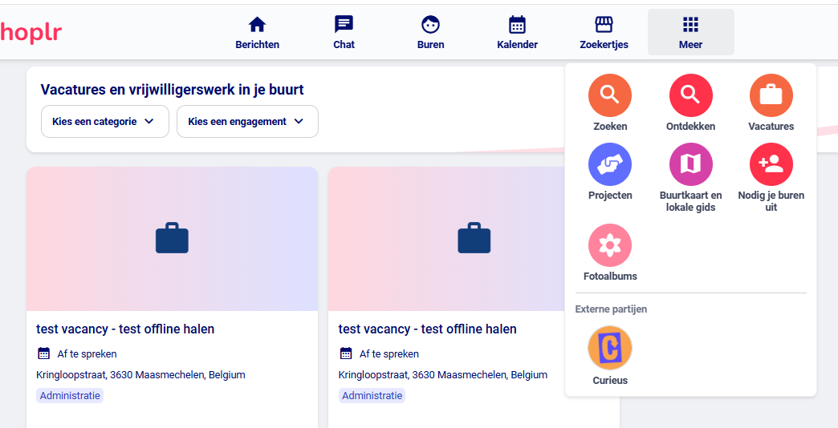Viewport: 838px width, 428px height.
Task: Open the Ontdekken discover icon
Action: pyautogui.click(x=690, y=95)
